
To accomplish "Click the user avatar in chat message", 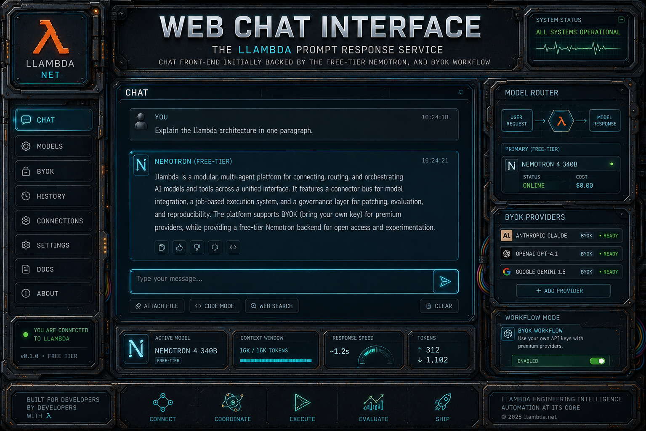I will pos(141,122).
